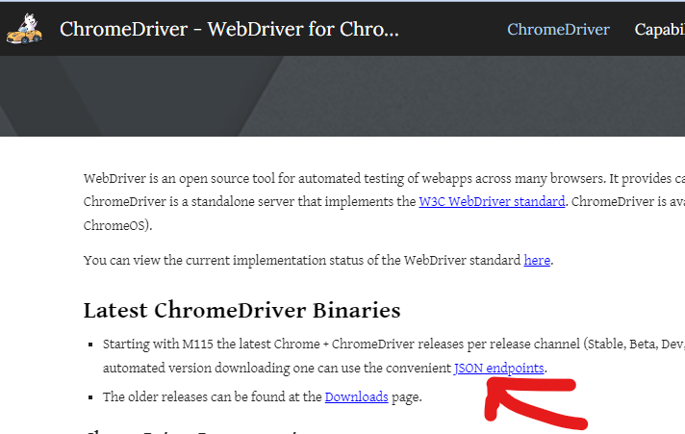Go to the Downloads page link

(357, 396)
